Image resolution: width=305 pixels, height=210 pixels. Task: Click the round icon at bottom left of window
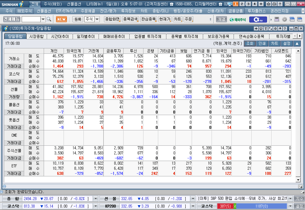tap(4, 187)
